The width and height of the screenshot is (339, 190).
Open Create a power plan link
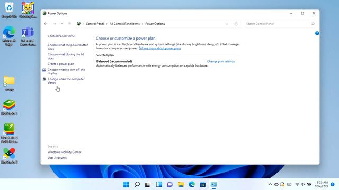point(61,64)
